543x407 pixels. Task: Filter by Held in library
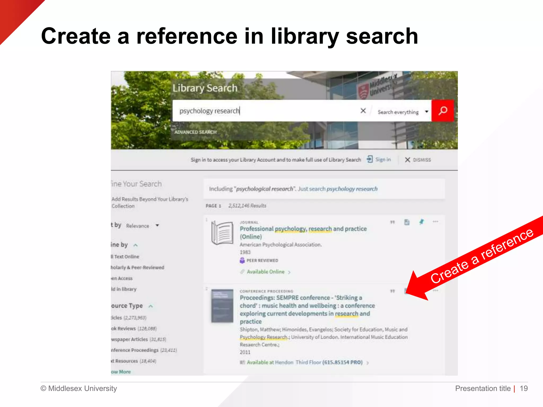pos(124,289)
